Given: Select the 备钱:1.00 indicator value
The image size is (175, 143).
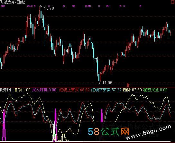Looking at the screenshot, I should pos(22,90).
